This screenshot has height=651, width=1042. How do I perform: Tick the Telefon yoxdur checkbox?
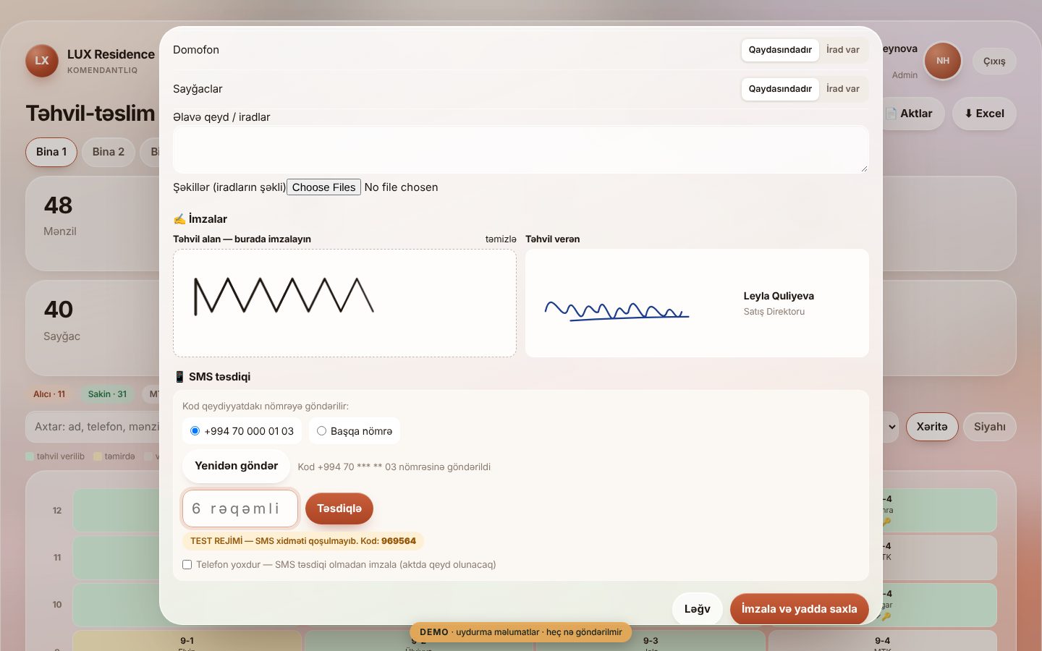point(187,565)
